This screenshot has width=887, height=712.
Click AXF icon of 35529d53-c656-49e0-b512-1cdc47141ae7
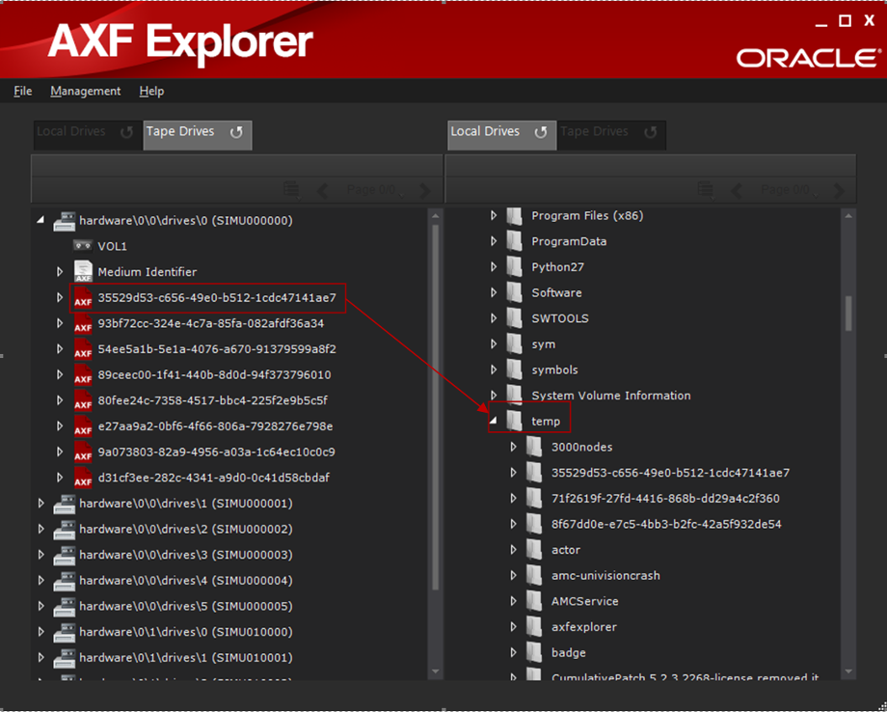(x=83, y=298)
